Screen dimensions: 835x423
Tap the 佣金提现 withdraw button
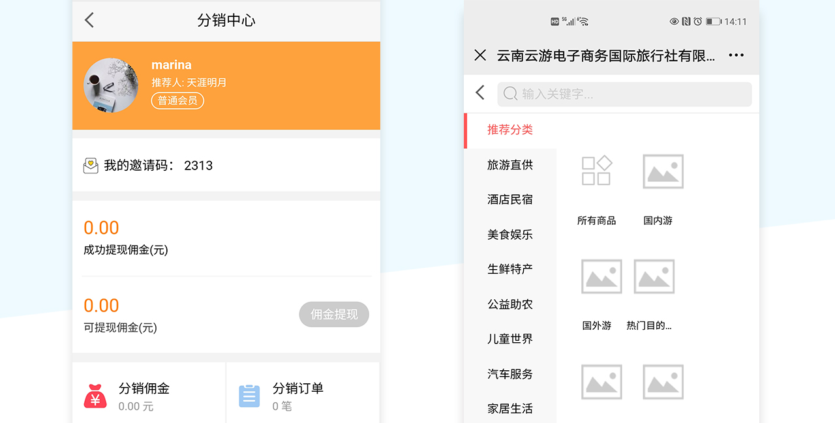pyautogui.click(x=334, y=314)
